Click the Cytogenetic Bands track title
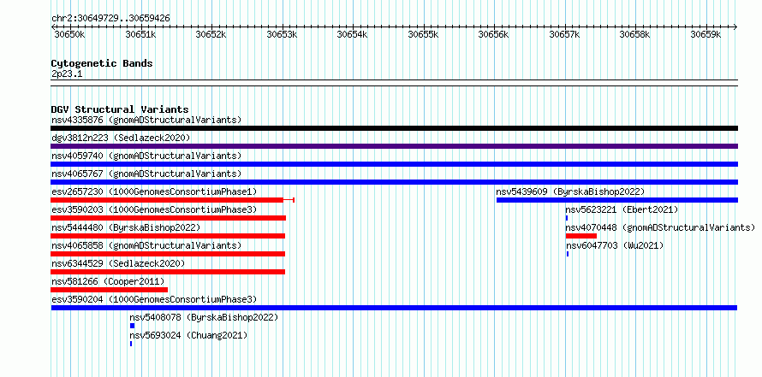Viewport: 762px width, 377px height. 102,63
